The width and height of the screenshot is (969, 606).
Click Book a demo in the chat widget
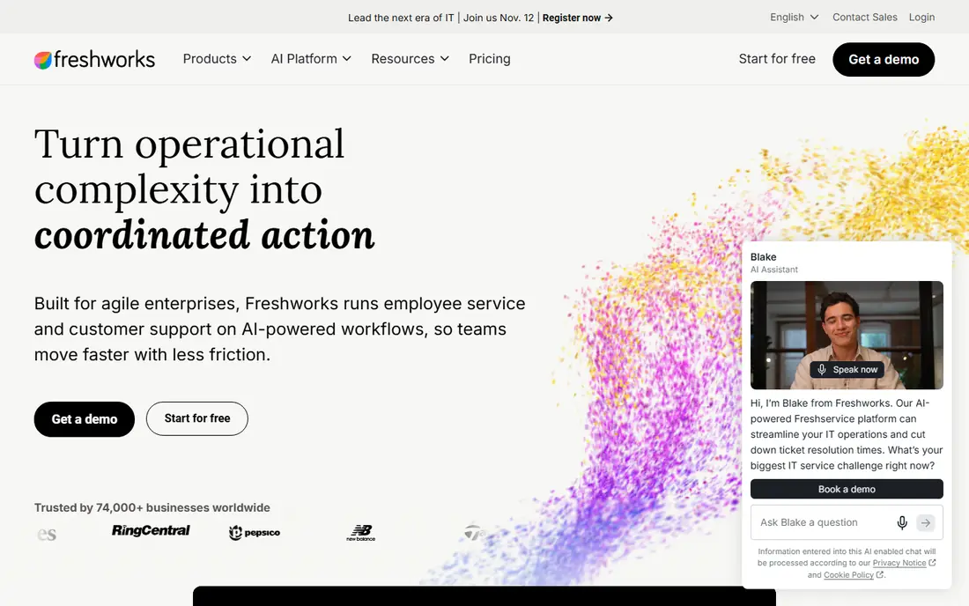pyautogui.click(x=847, y=489)
